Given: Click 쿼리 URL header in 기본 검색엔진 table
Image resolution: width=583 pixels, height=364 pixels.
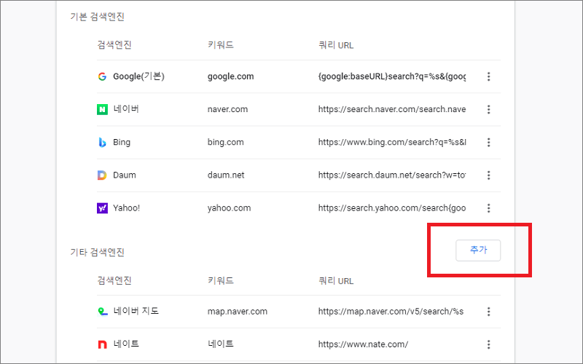Looking at the screenshot, I should point(336,45).
